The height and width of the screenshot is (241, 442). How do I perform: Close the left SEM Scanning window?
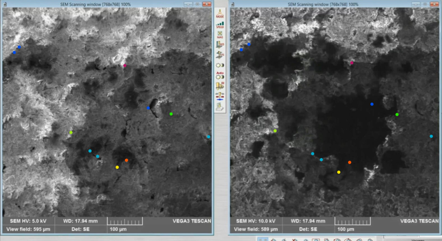tap(206, 4)
